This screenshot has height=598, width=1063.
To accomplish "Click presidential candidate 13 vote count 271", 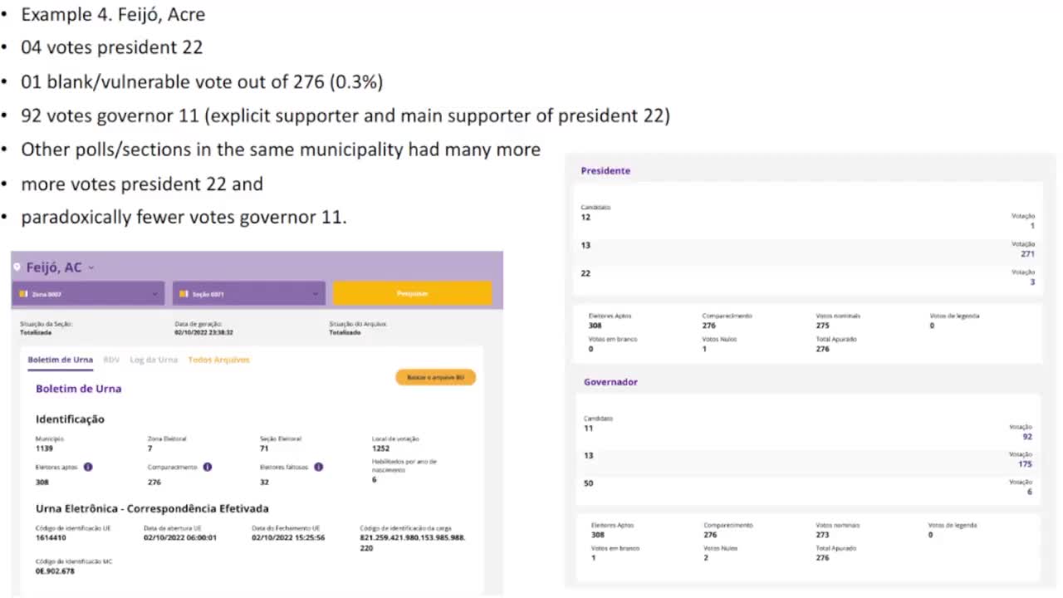I will tap(1027, 254).
